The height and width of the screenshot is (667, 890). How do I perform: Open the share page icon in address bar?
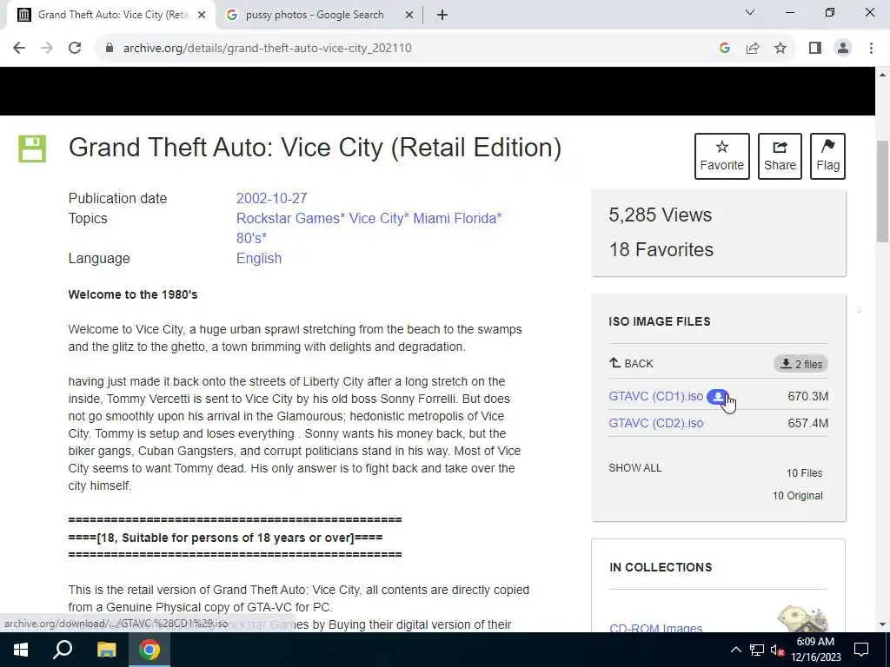[x=753, y=49]
